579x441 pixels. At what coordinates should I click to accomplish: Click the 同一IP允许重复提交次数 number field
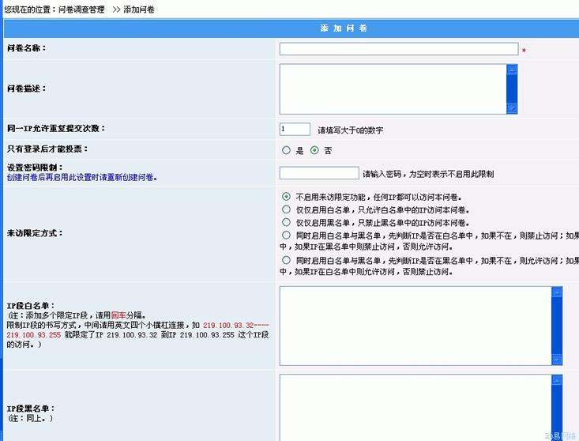pos(295,129)
